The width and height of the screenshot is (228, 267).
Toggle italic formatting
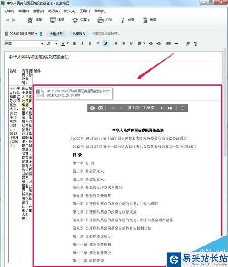point(82,44)
